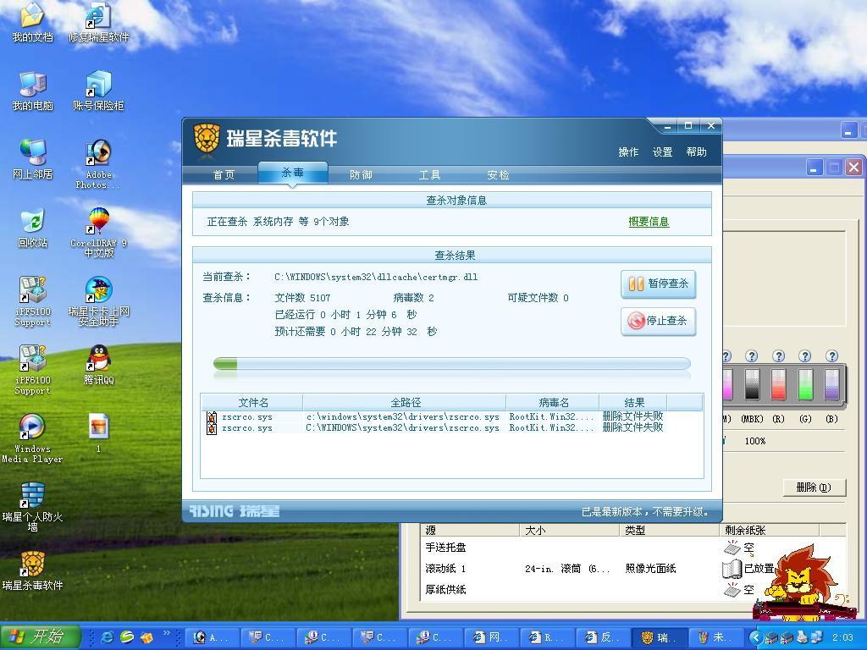Expand more quick launch items chevron
The width and height of the screenshot is (867, 650).
click(x=165, y=632)
